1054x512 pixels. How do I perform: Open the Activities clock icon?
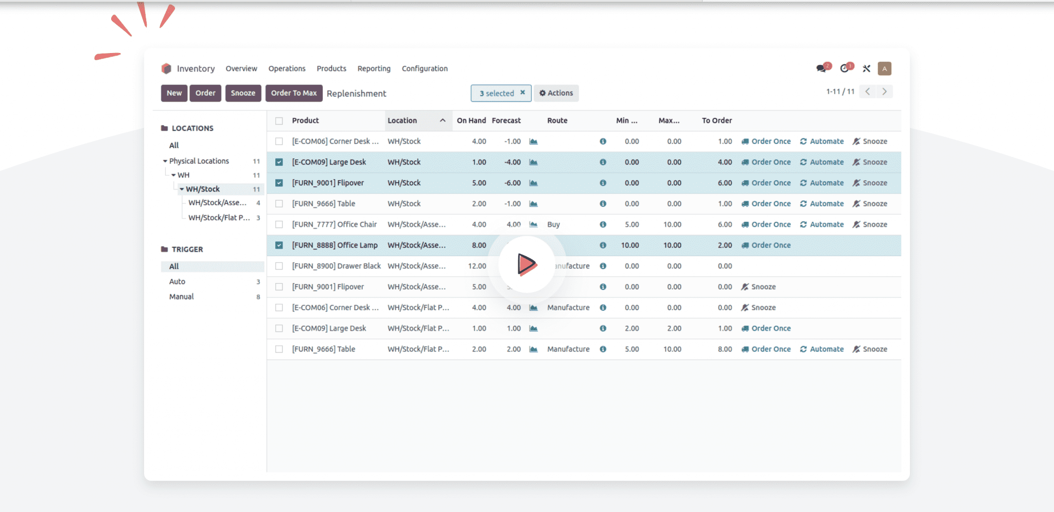tap(845, 67)
